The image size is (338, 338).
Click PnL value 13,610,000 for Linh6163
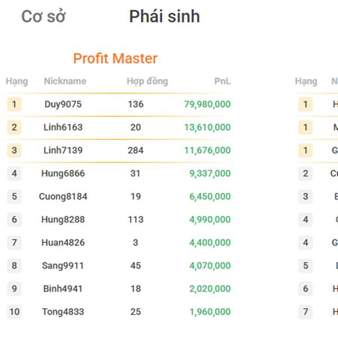tap(207, 127)
